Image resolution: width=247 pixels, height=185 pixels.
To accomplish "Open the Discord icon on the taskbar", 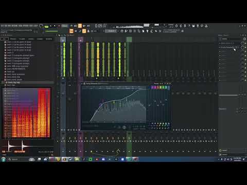I will pyautogui.click(x=103, y=159).
